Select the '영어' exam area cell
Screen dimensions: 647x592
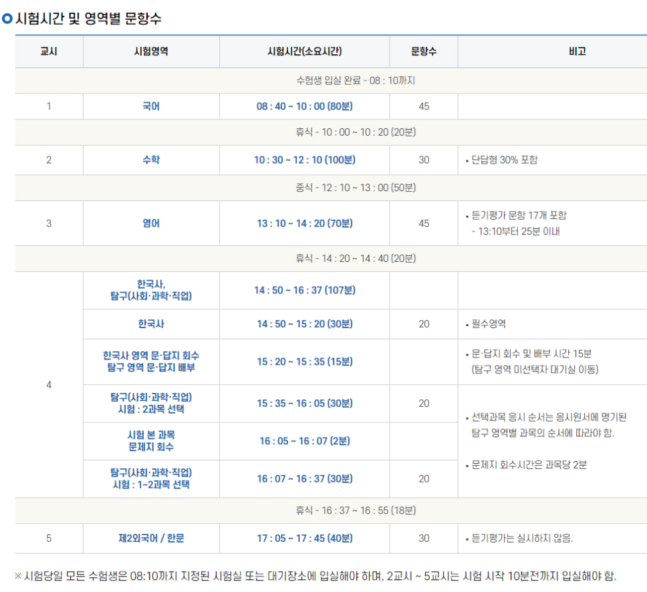(151, 224)
